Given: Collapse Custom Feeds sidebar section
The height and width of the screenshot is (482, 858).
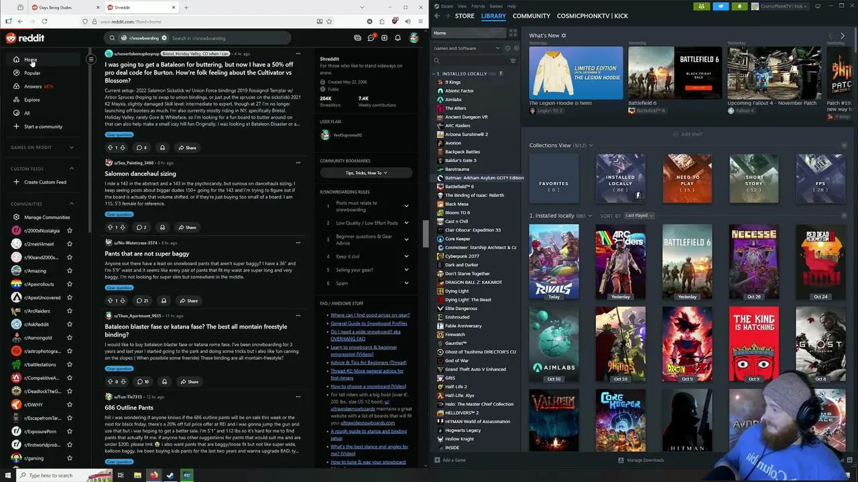Looking at the screenshot, I should pos(72,169).
